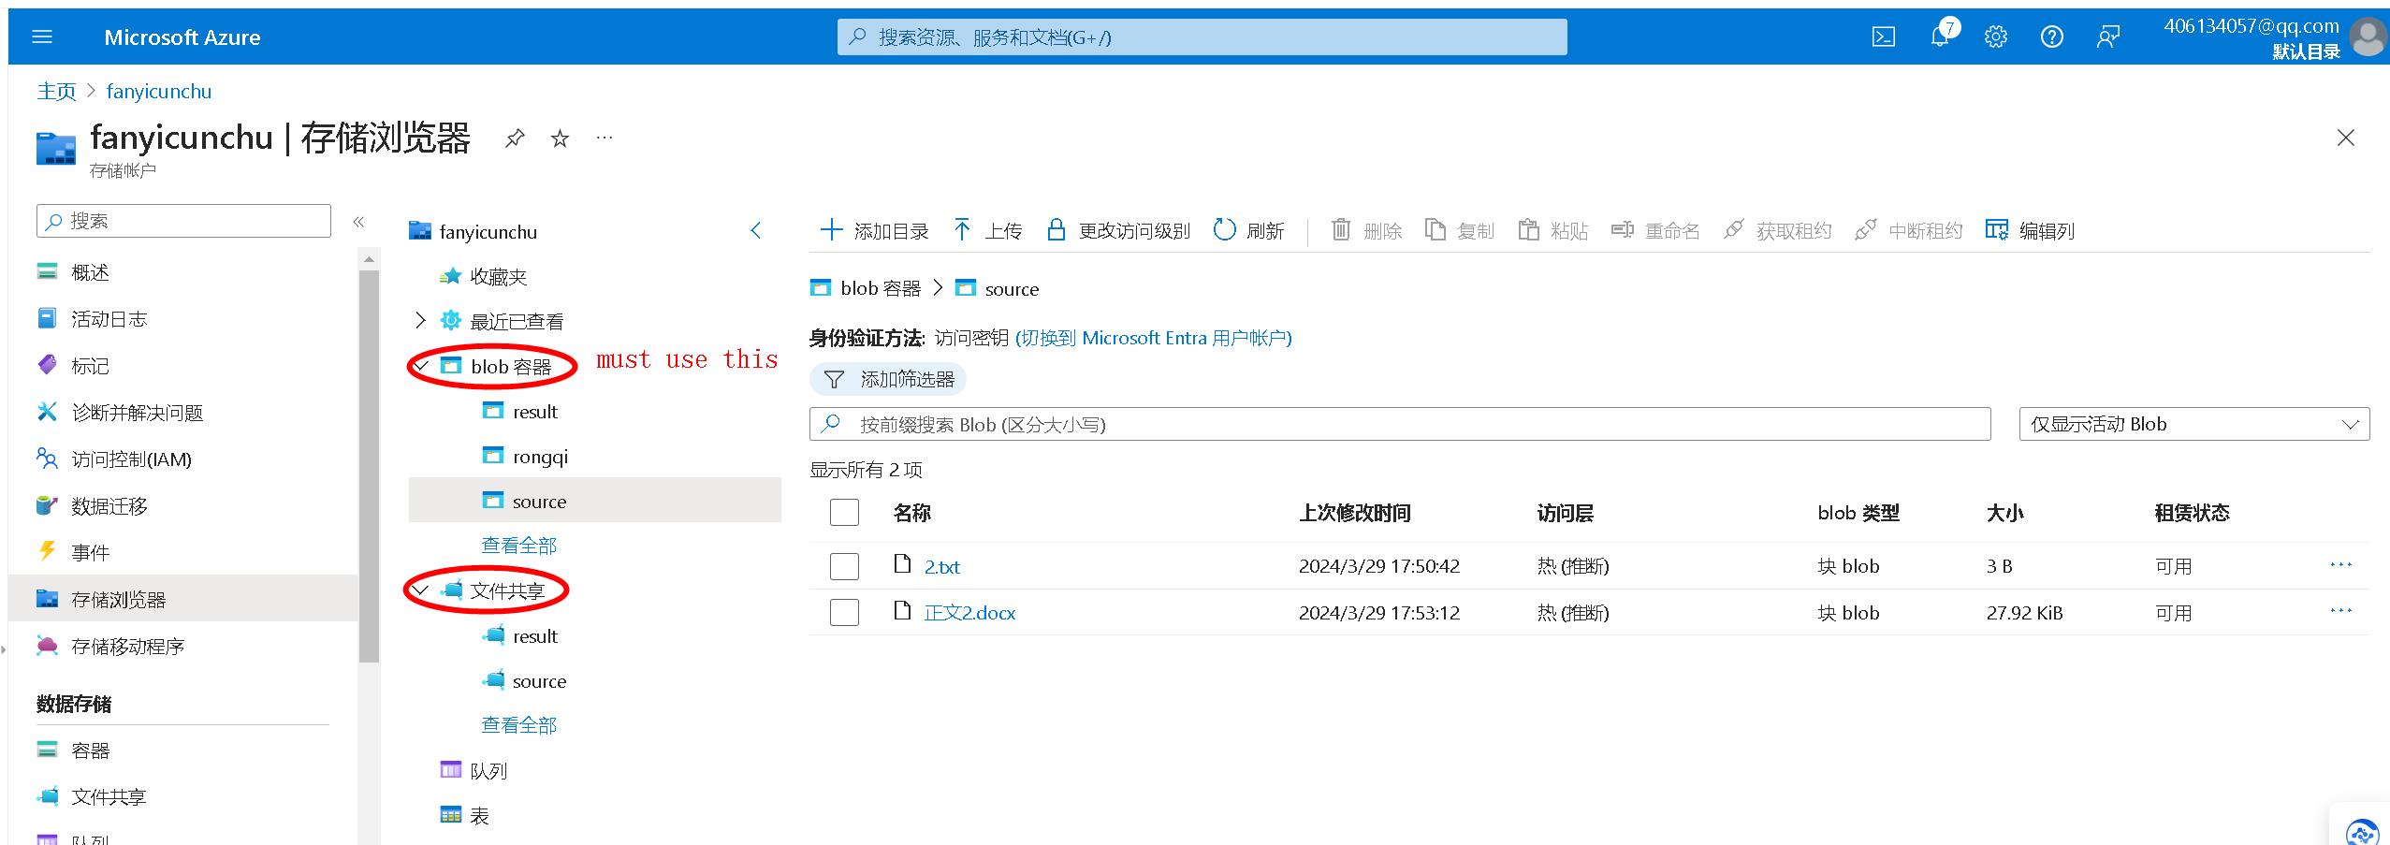
Task: Open portal settings gear icon
Action: 1996,37
